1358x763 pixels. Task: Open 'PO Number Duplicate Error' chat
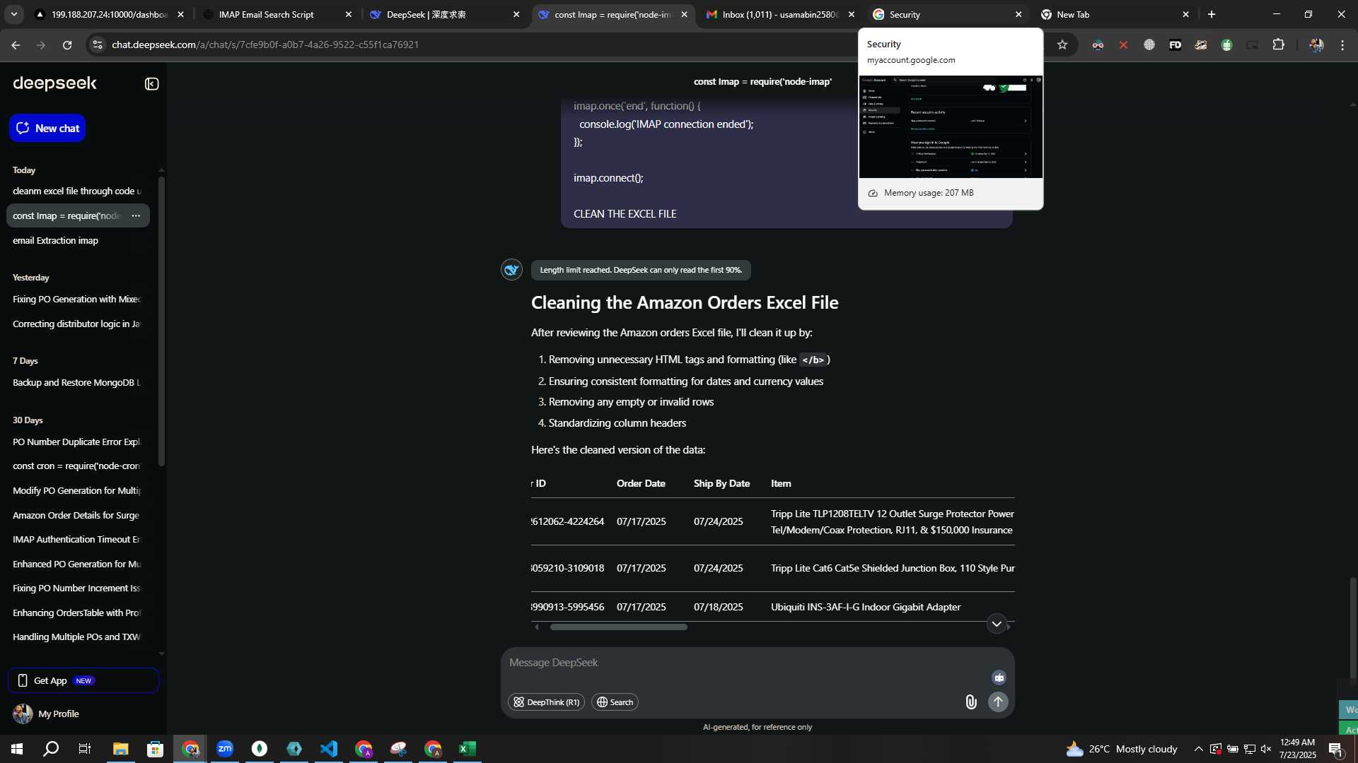click(77, 442)
